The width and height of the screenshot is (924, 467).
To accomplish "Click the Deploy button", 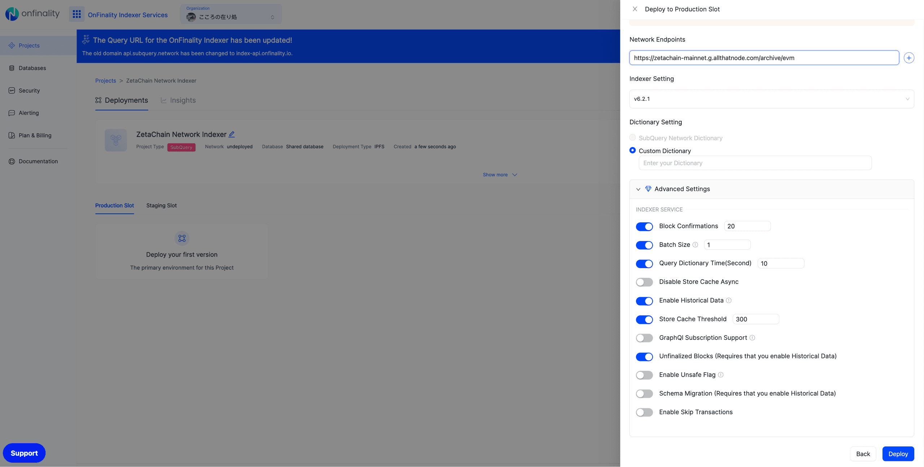I will 898,454.
